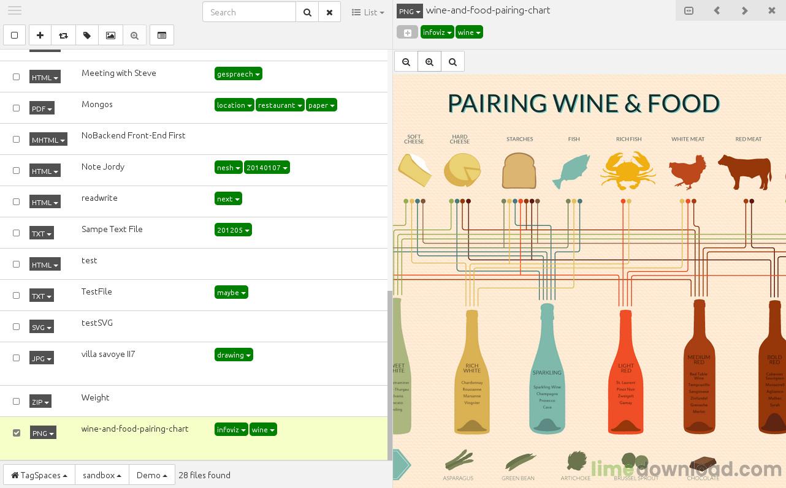Click the tag icon in file toolbar
Screen dimensions: 786x488
(87, 36)
